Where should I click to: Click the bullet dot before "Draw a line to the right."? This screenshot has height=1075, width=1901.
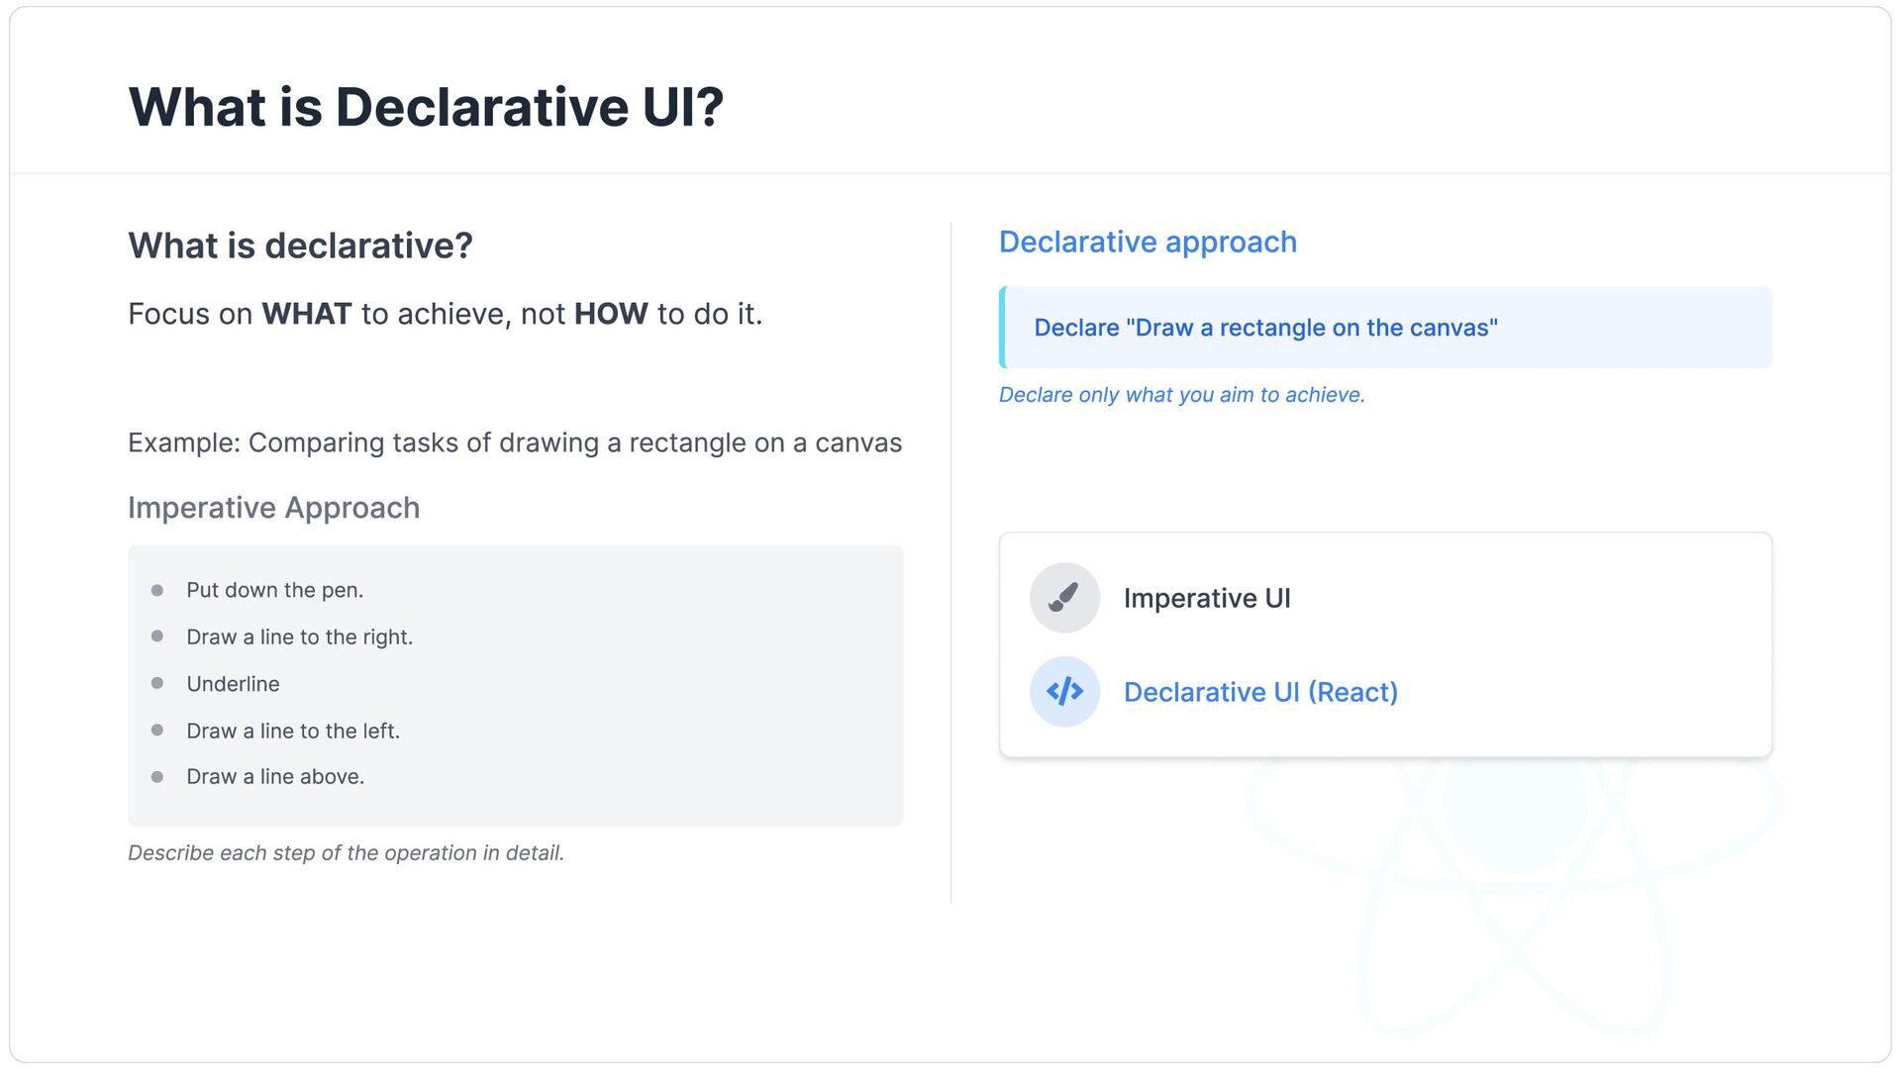coord(156,636)
